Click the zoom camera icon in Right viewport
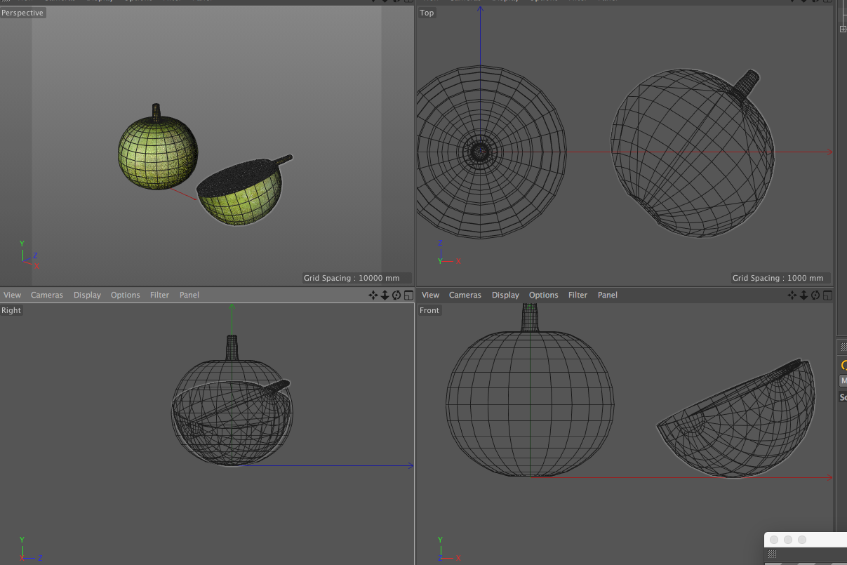The height and width of the screenshot is (565, 847). pyautogui.click(x=385, y=295)
